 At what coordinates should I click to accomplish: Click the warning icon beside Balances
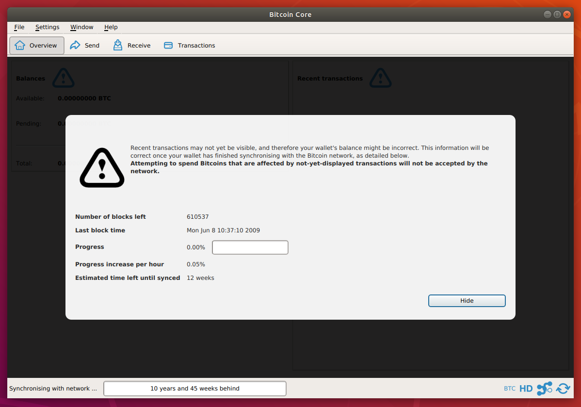[64, 78]
